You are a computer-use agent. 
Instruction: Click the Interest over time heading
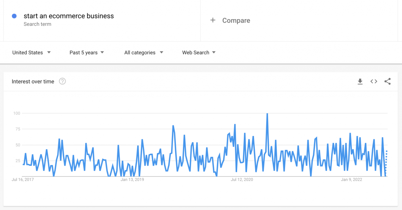(33, 81)
